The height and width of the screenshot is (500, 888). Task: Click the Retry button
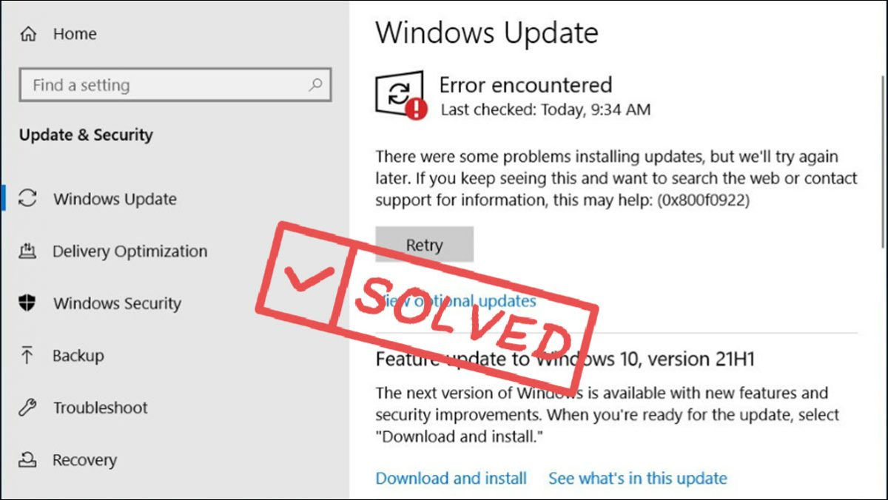[425, 245]
